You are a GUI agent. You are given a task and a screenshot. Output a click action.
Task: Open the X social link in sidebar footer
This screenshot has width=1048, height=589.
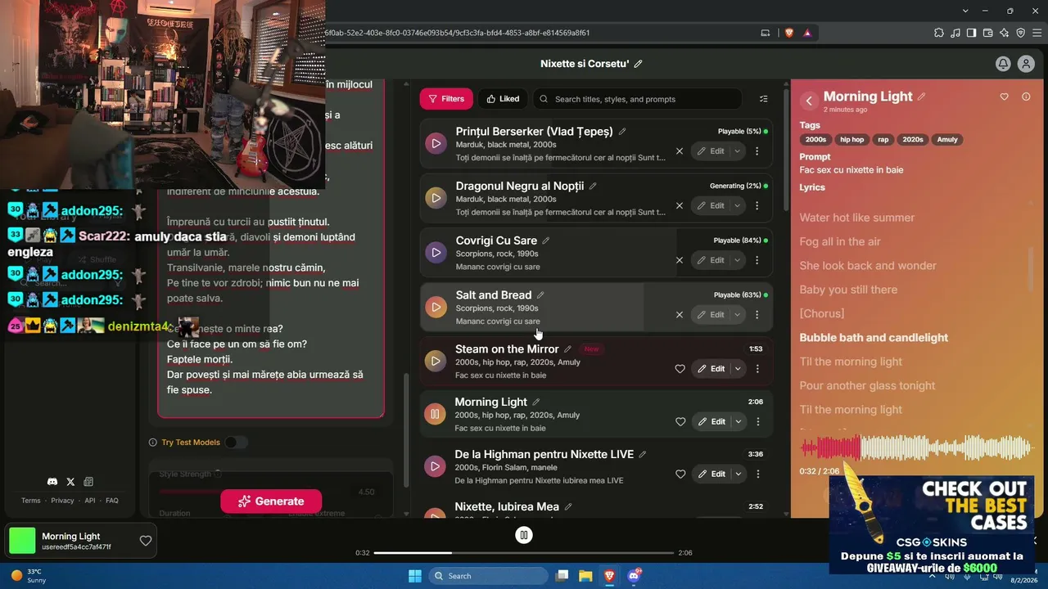(x=70, y=482)
